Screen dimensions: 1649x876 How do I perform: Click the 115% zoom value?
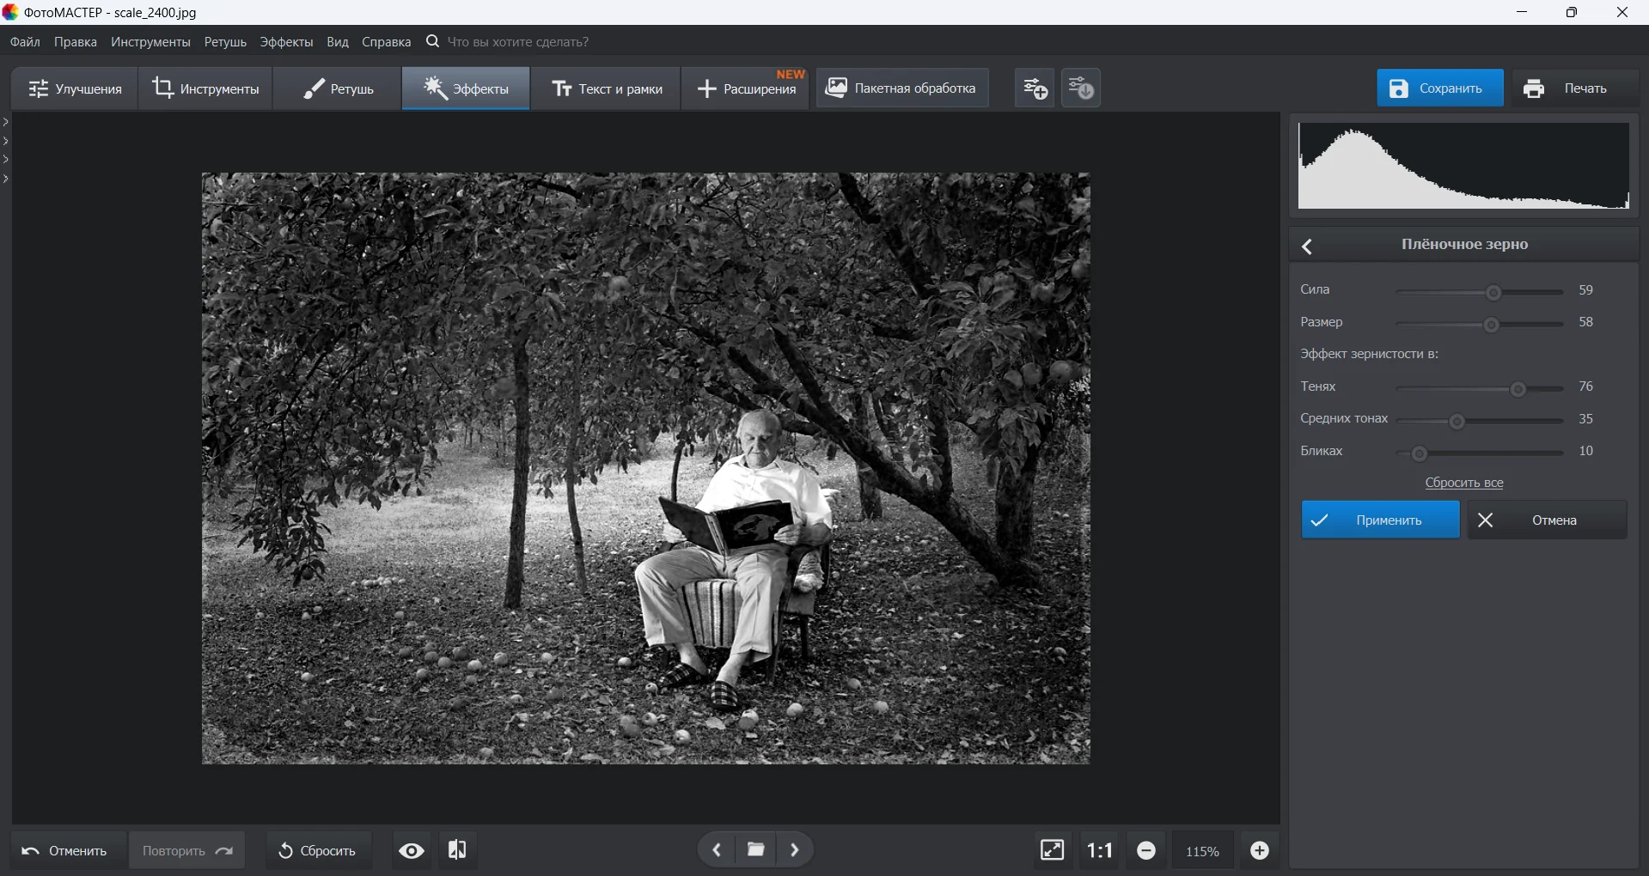(1202, 851)
